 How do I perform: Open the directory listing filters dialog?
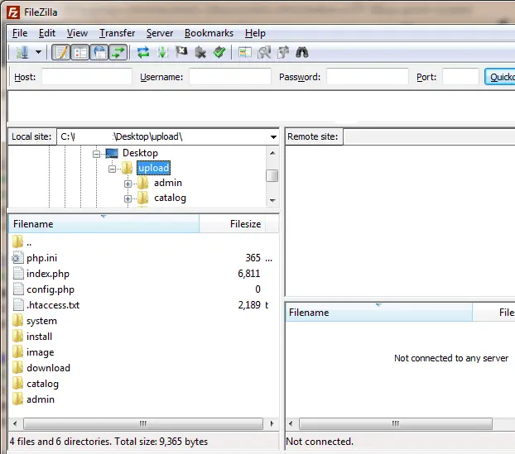click(245, 52)
